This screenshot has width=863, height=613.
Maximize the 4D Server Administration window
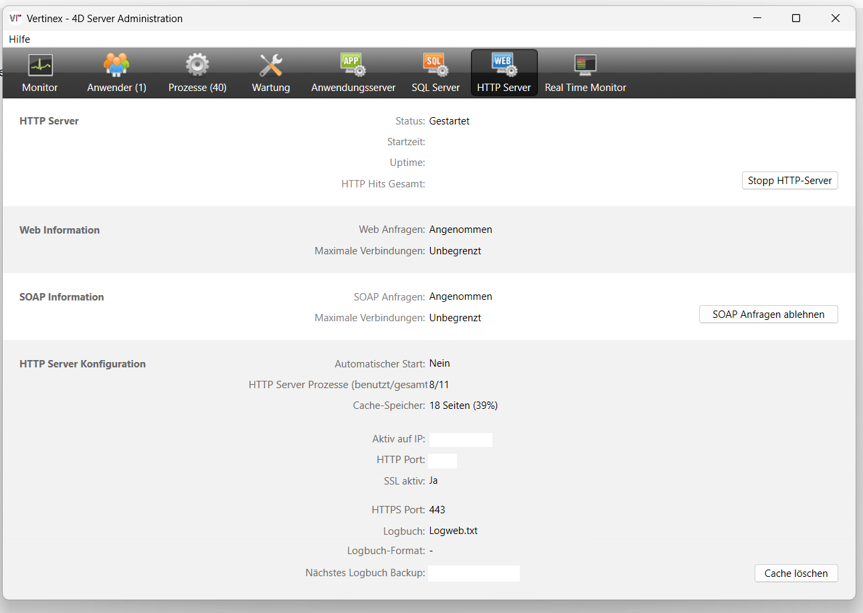796,19
